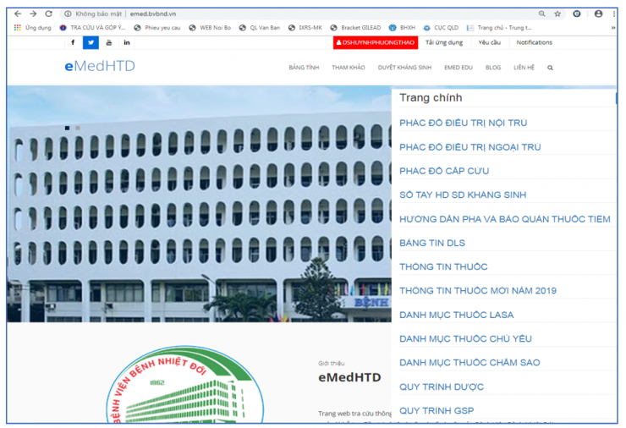Click the red DSHUYNHPHUONGTHAO user button
The image size is (626, 428).
pyautogui.click(x=375, y=42)
